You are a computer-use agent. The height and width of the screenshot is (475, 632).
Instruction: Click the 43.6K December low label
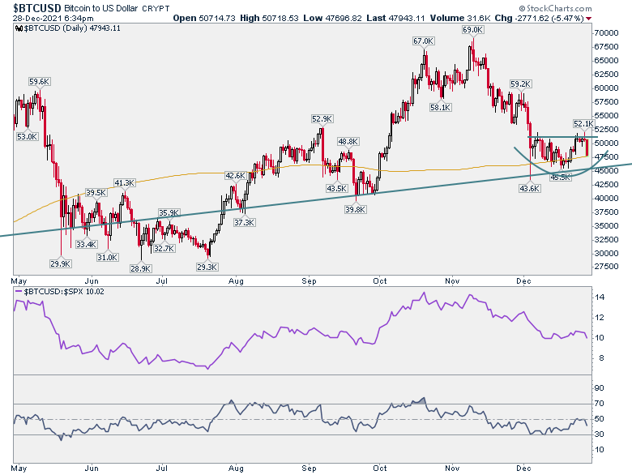click(x=529, y=188)
